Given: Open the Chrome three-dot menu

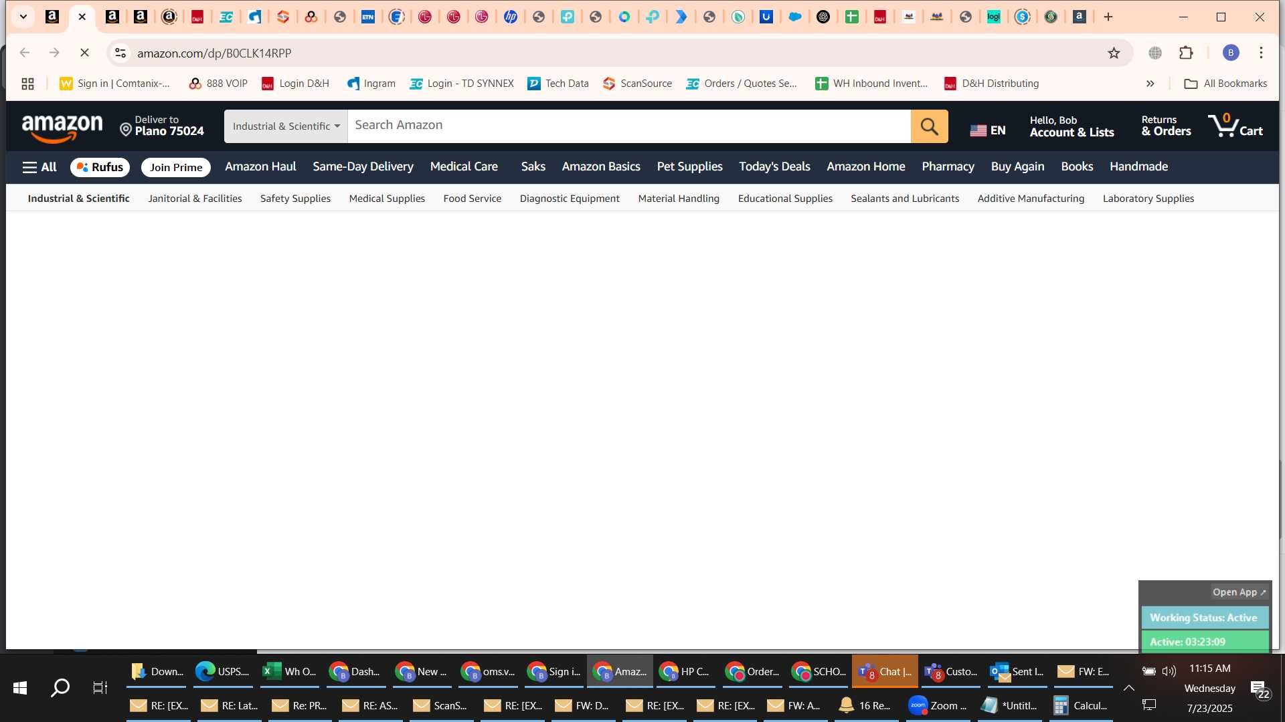Looking at the screenshot, I should point(1261,53).
